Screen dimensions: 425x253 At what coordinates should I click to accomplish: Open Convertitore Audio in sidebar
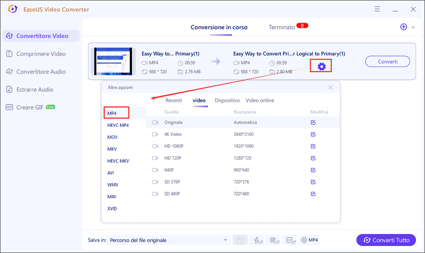click(41, 72)
